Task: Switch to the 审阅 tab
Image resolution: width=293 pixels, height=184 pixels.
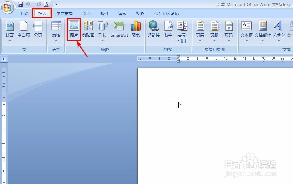Action: point(122,14)
